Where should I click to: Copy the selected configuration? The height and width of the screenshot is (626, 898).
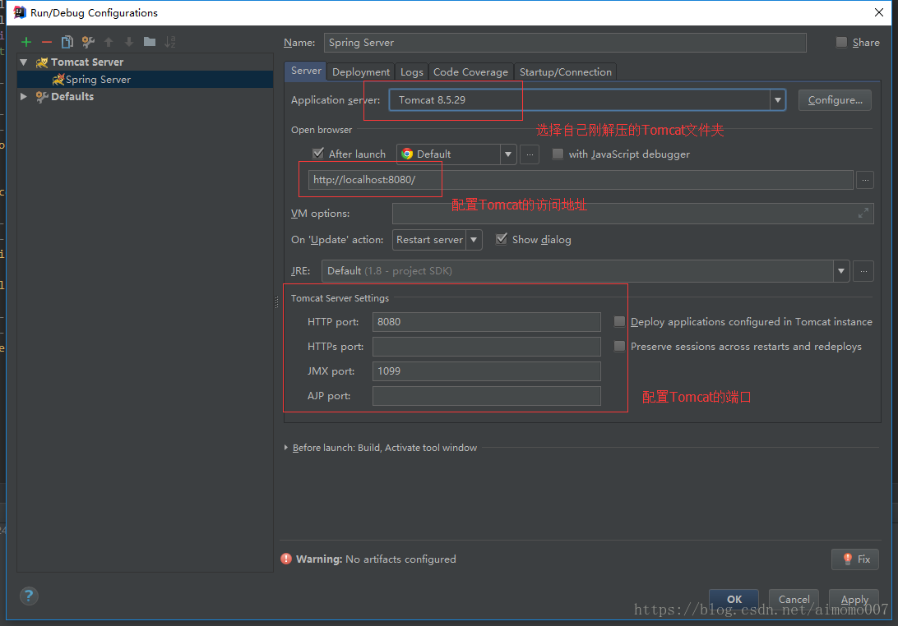pos(67,42)
